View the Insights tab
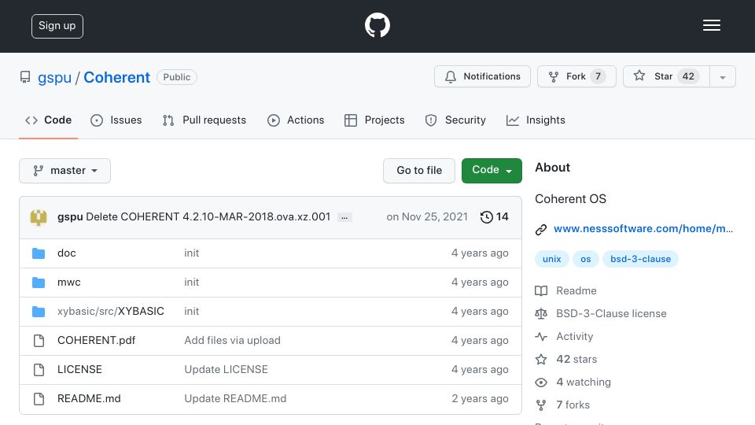The height and width of the screenshot is (425, 755). [x=536, y=120]
